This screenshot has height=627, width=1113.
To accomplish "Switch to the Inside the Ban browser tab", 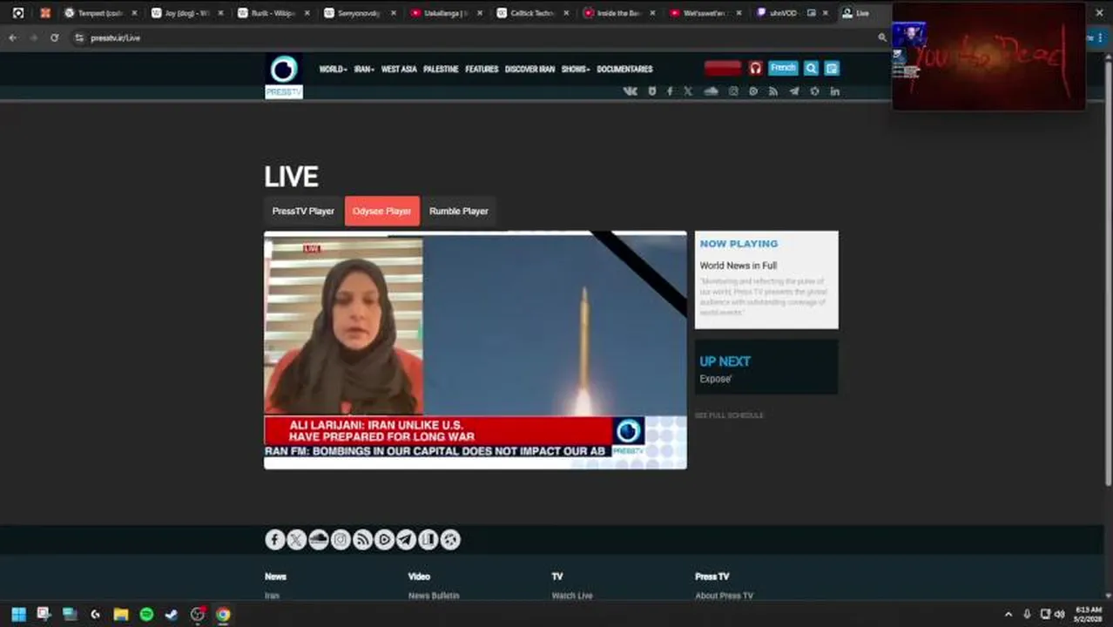I will [x=618, y=13].
